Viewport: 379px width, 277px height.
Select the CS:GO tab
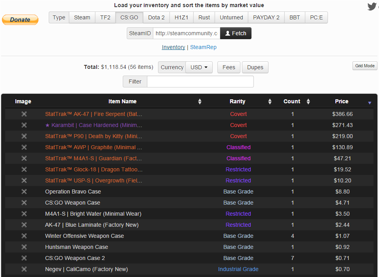[130, 17]
